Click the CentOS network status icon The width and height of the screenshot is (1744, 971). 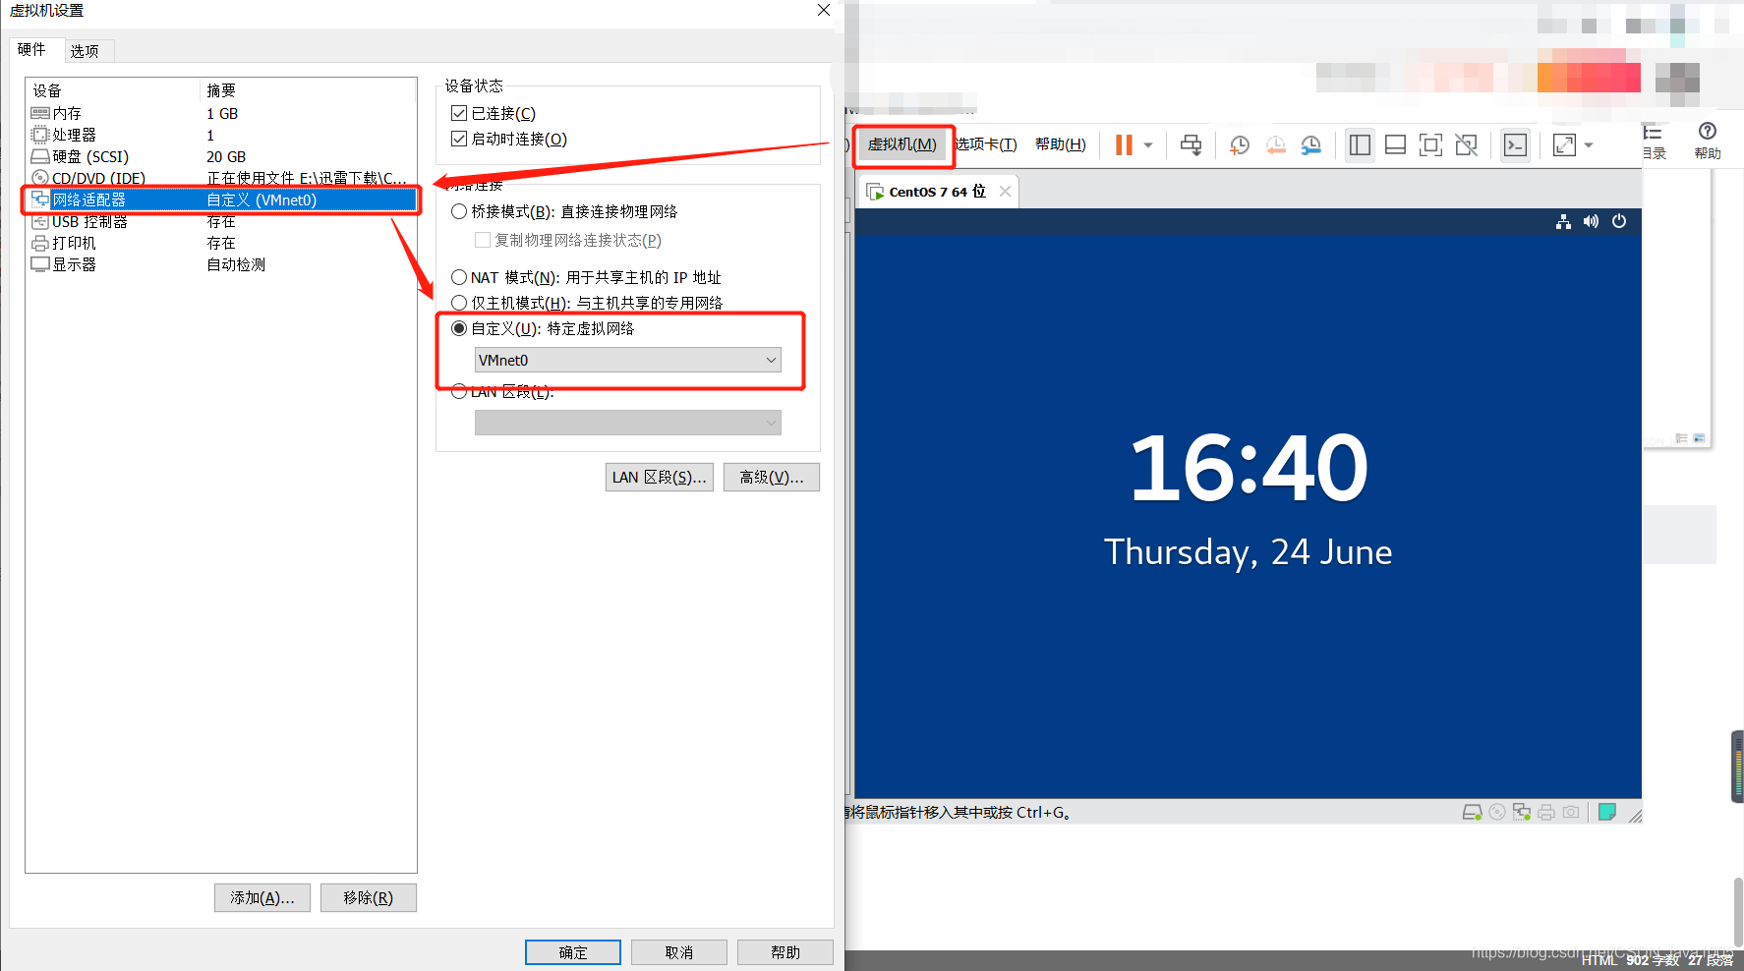[1563, 222]
